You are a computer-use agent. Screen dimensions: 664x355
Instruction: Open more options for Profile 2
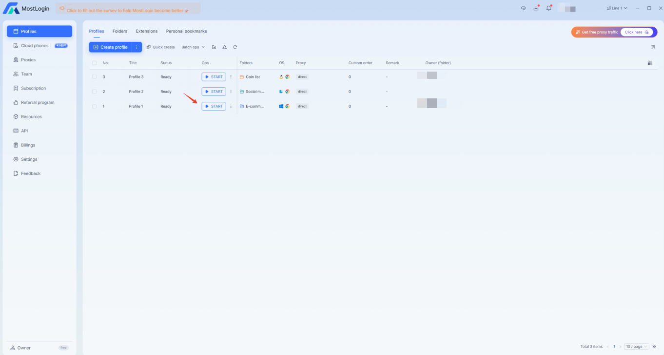tap(231, 92)
